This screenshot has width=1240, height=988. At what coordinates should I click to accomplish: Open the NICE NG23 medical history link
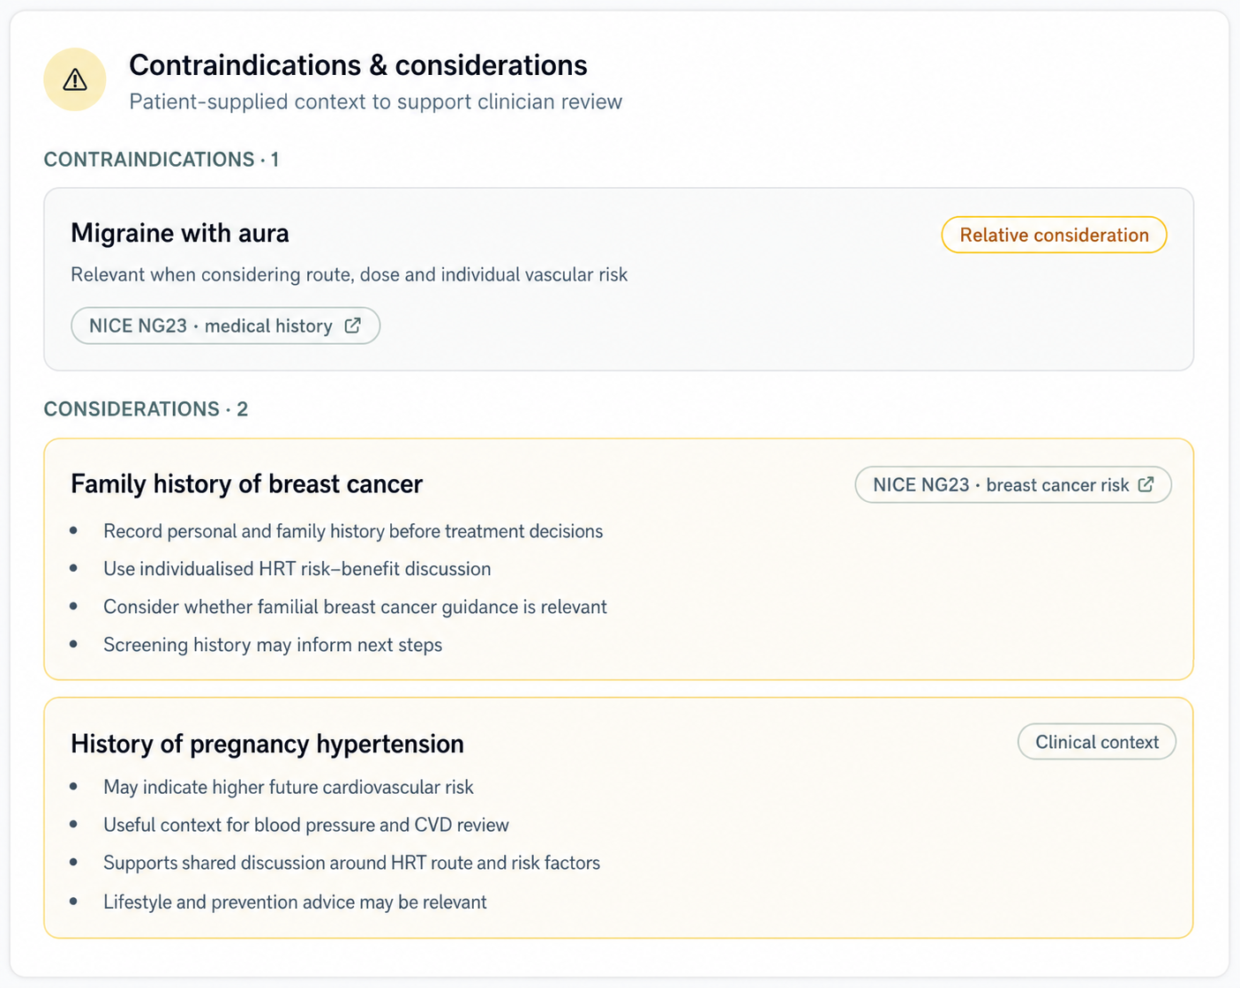click(x=225, y=326)
